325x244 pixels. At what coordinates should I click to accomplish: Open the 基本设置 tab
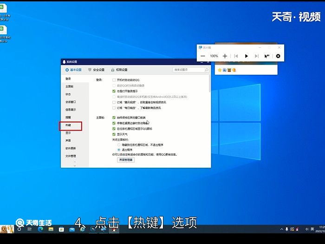pos(73,70)
